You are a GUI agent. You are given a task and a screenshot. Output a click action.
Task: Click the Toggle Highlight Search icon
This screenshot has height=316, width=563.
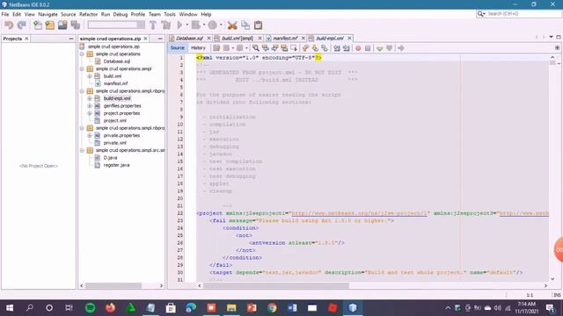[x=284, y=48]
